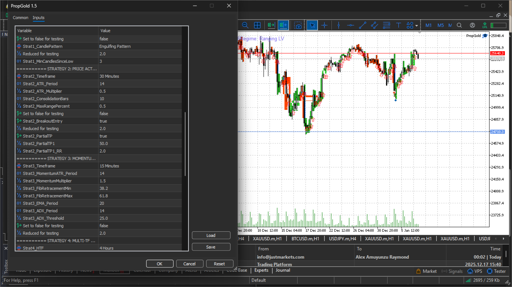Select the Strat3_MomentumATR_Period row

[99, 173]
